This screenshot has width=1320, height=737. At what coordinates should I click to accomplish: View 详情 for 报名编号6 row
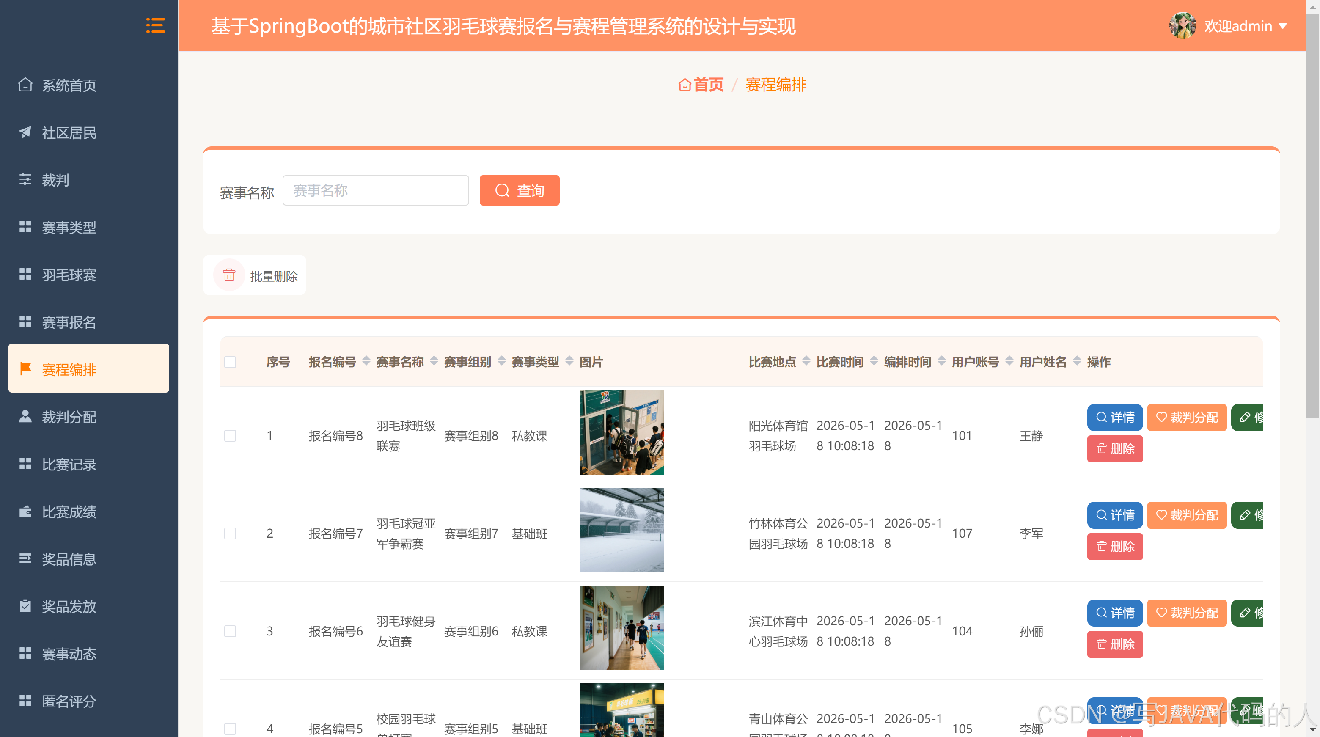[x=1114, y=613]
